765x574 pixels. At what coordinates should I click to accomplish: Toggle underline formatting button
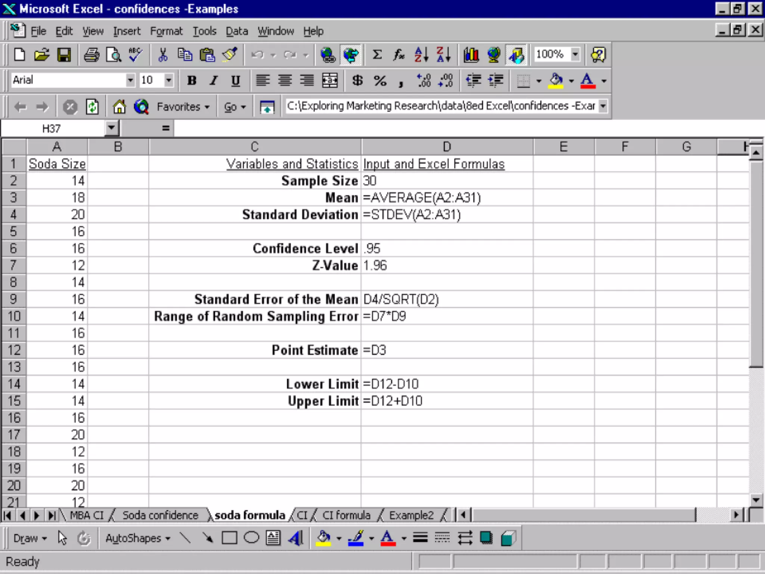click(x=235, y=80)
